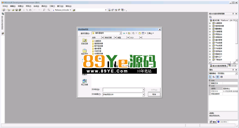Viewport: 239px width, 128px height.
Task: Open the Release_Unicode configuration dropdown
Action: (70, 10)
